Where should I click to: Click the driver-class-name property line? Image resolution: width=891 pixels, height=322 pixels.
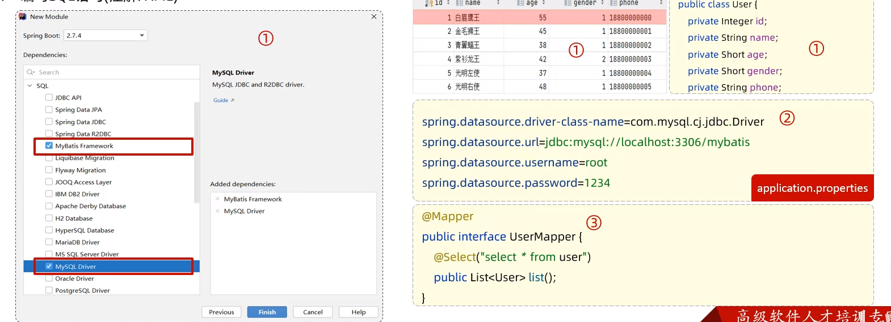[x=593, y=122]
